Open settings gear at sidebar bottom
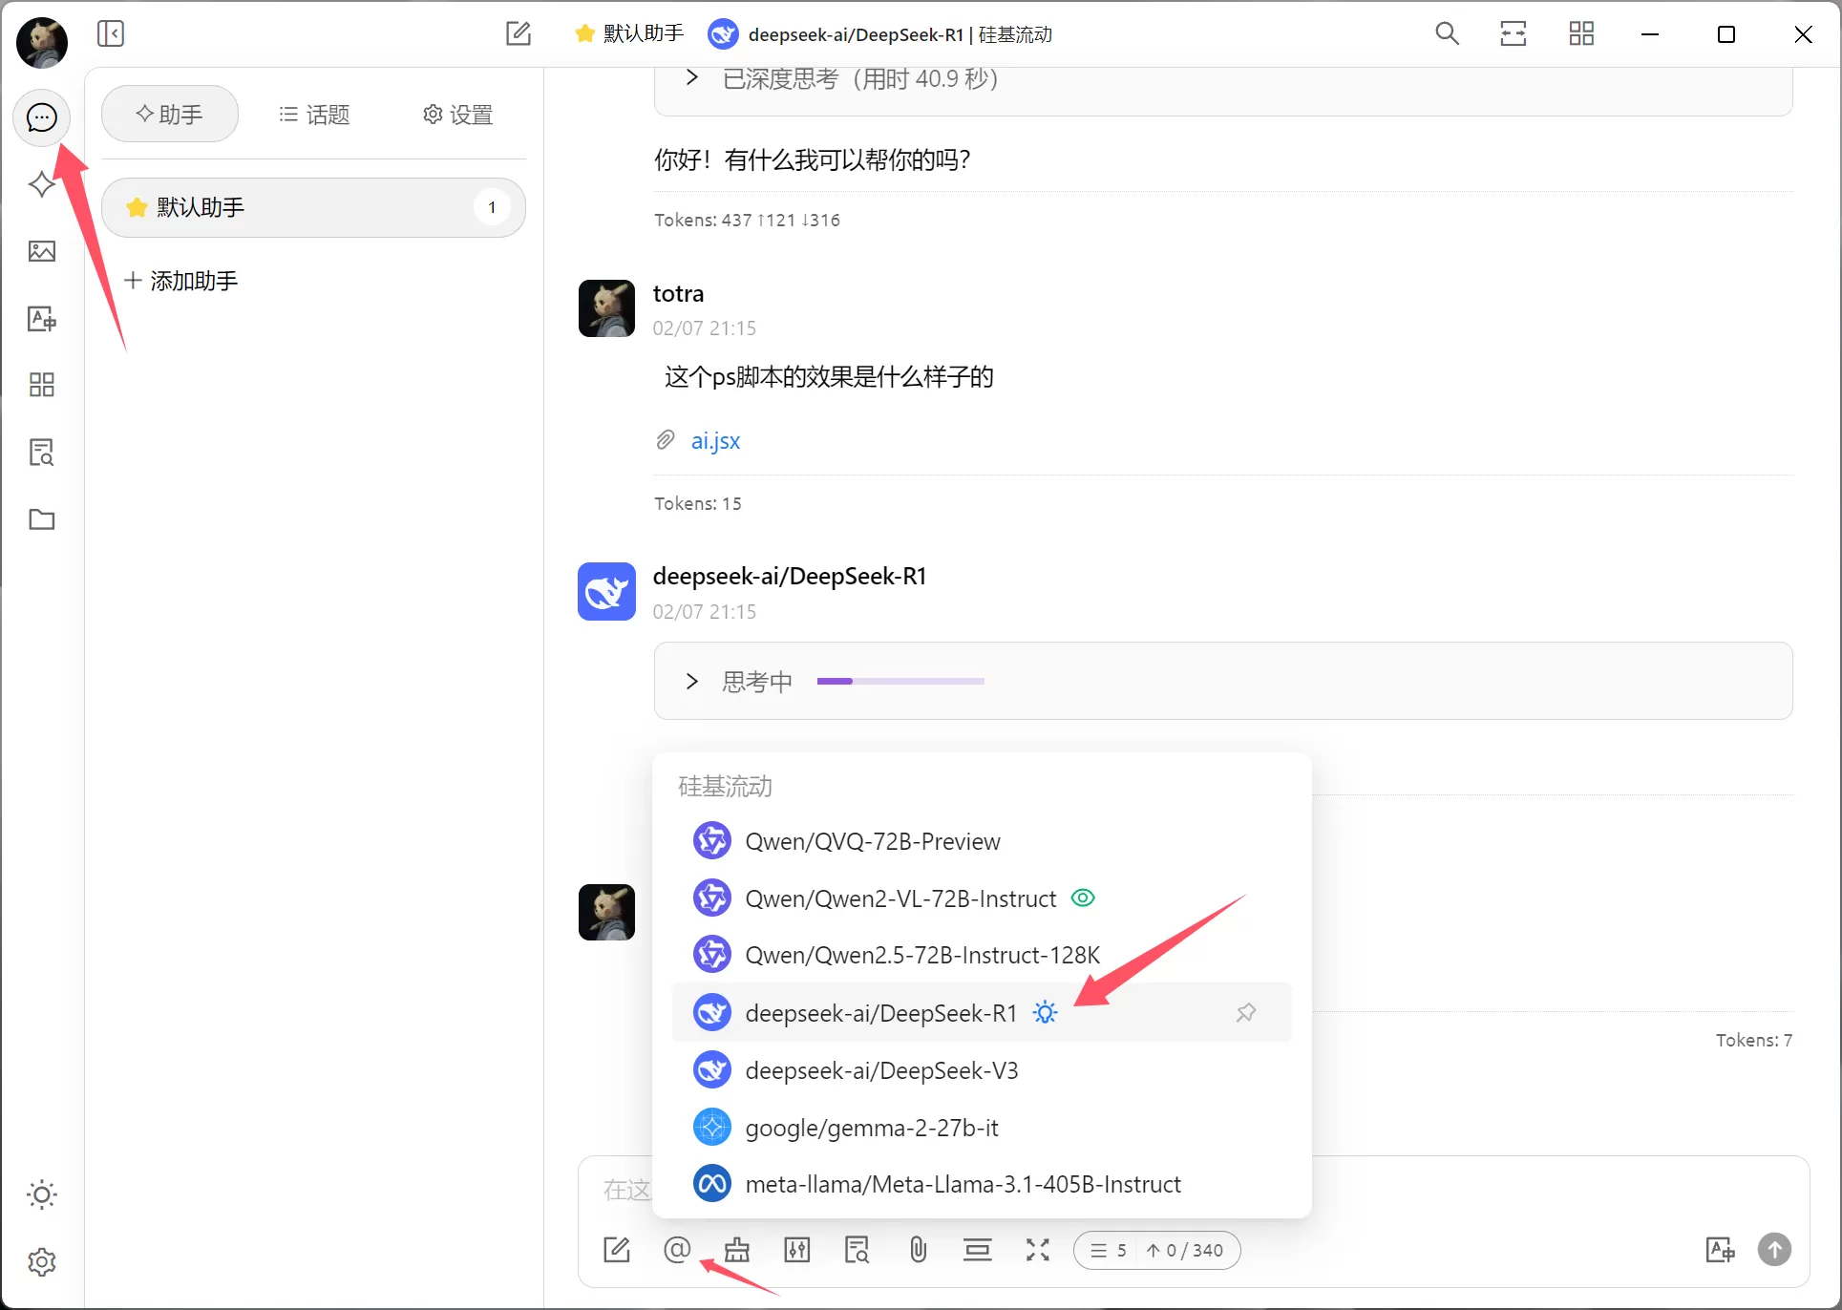This screenshot has width=1842, height=1310. click(x=41, y=1261)
